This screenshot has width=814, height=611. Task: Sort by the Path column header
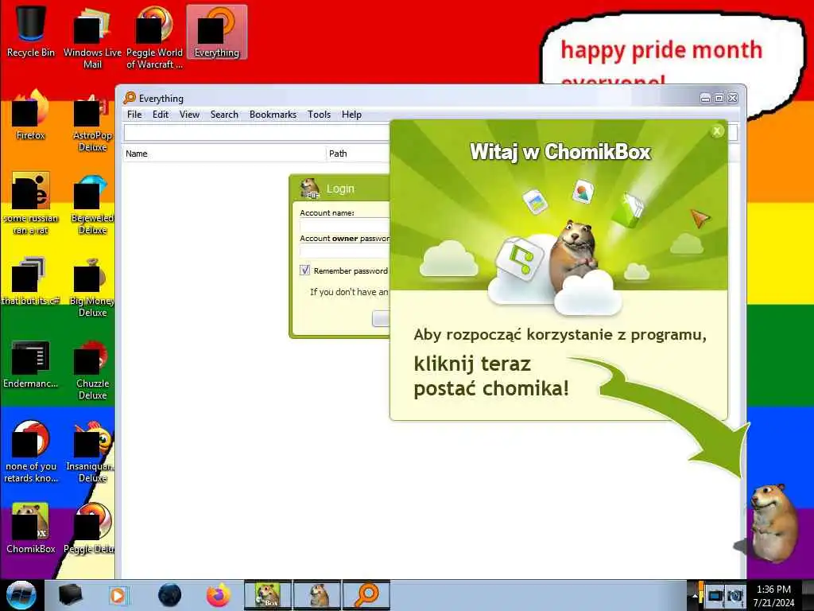point(359,154)
